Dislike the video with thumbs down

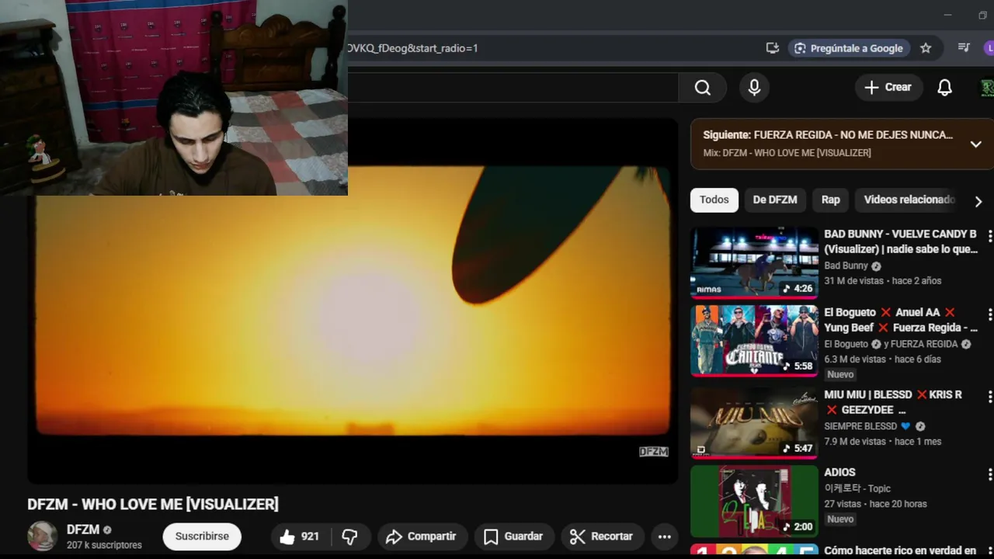point(350,536)
